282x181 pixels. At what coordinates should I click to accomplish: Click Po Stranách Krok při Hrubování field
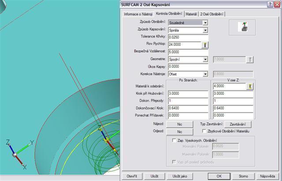coord(188,94)
